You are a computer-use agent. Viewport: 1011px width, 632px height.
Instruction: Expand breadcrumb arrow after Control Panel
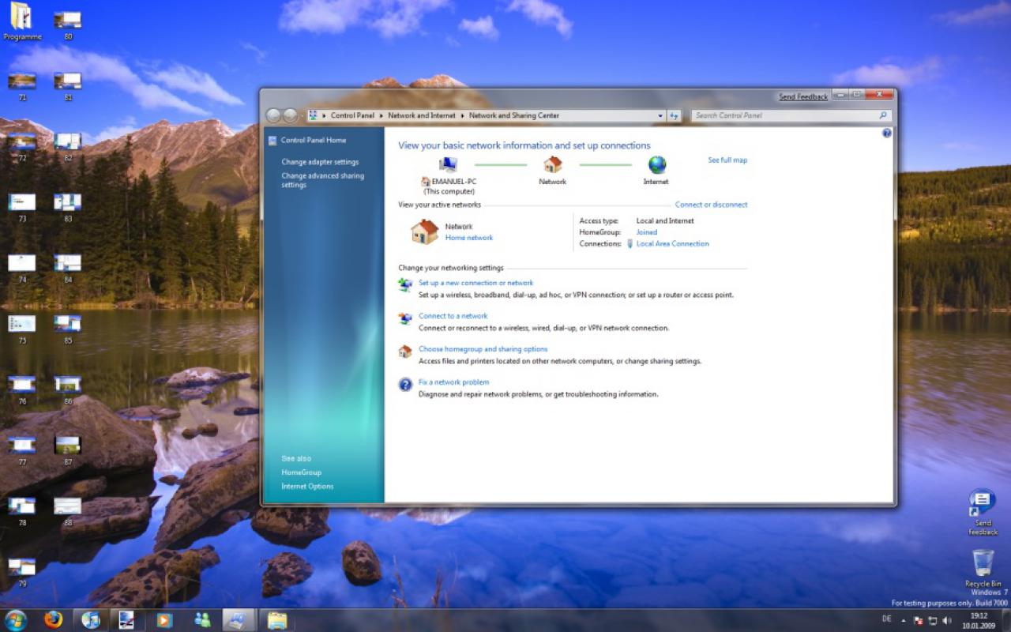(381, 115)
